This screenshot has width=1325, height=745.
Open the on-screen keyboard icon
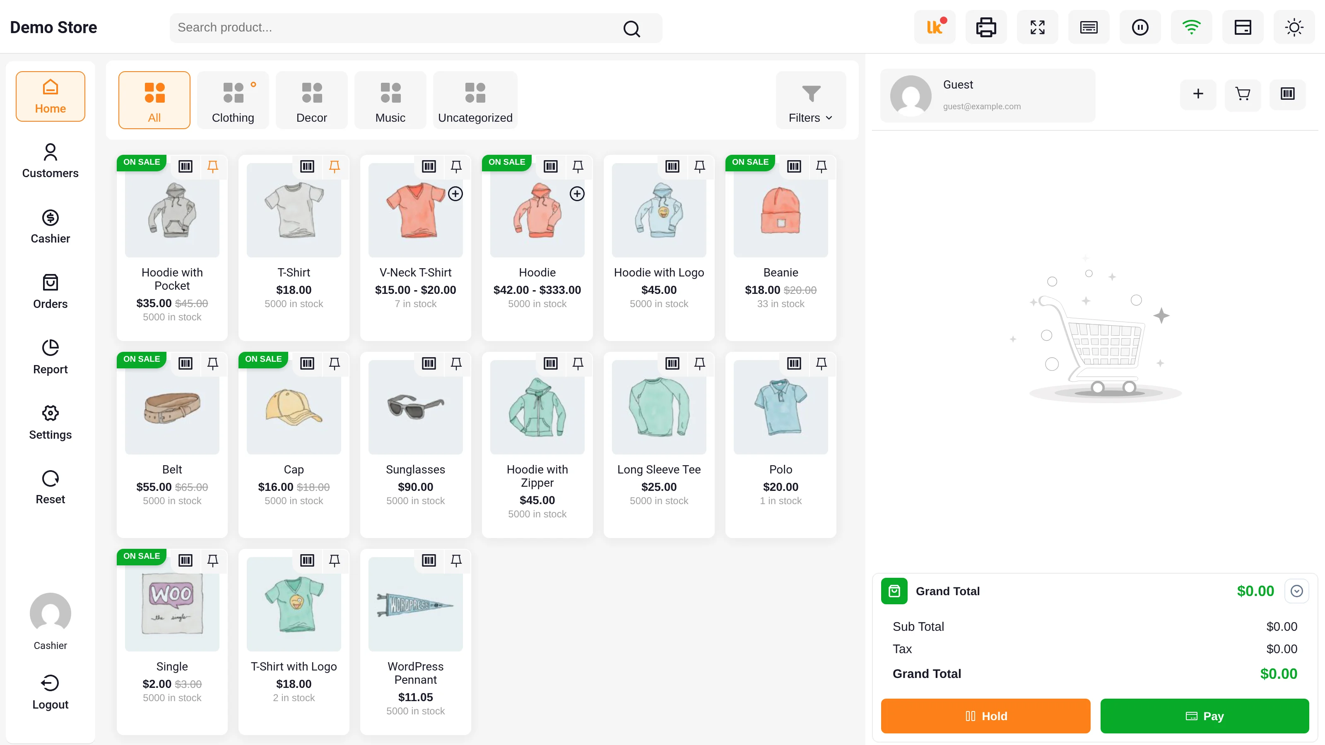[x=1089, y=27]
